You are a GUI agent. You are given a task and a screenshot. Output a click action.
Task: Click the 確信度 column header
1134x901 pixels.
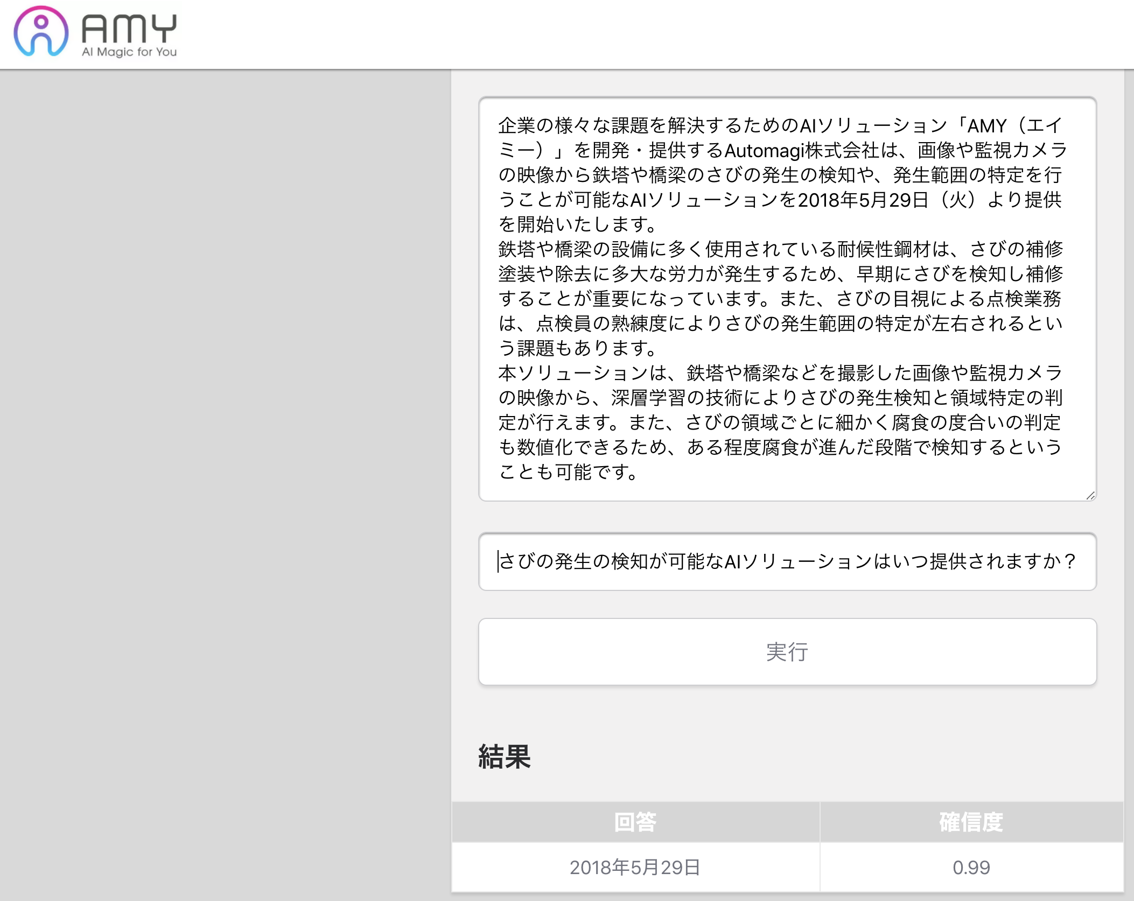click(971, 822)
